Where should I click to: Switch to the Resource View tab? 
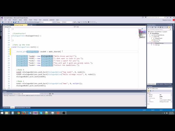click(168, 84)
